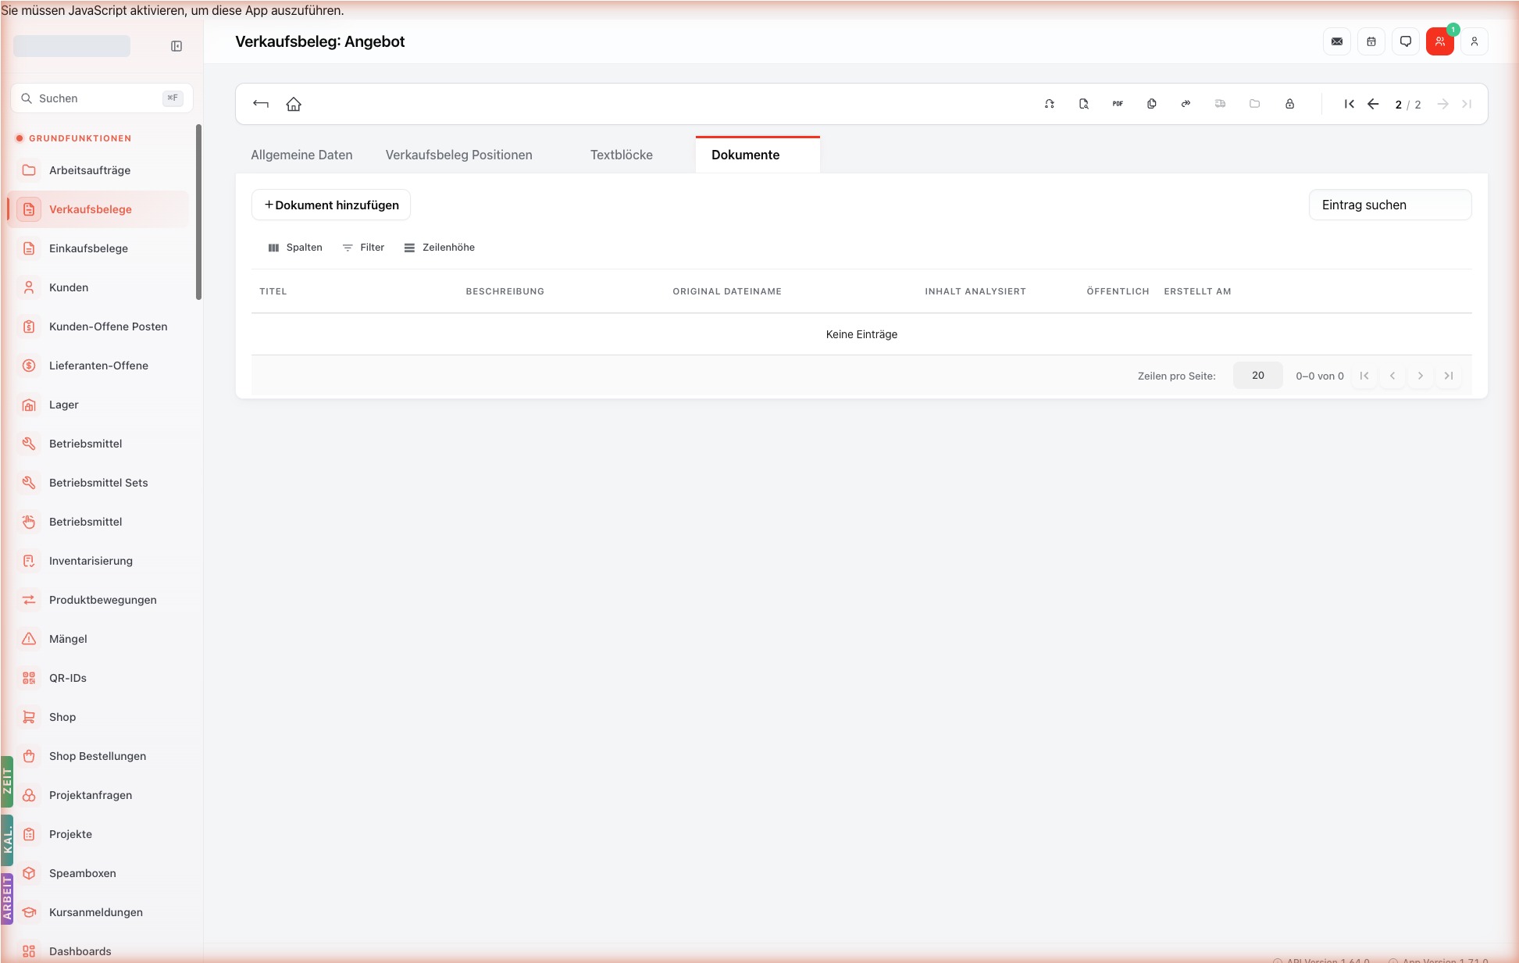Click the Dokument hinzufügen button

(x=331, y=205)
